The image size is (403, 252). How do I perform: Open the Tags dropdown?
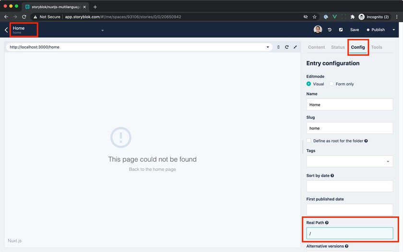point(350,161)
